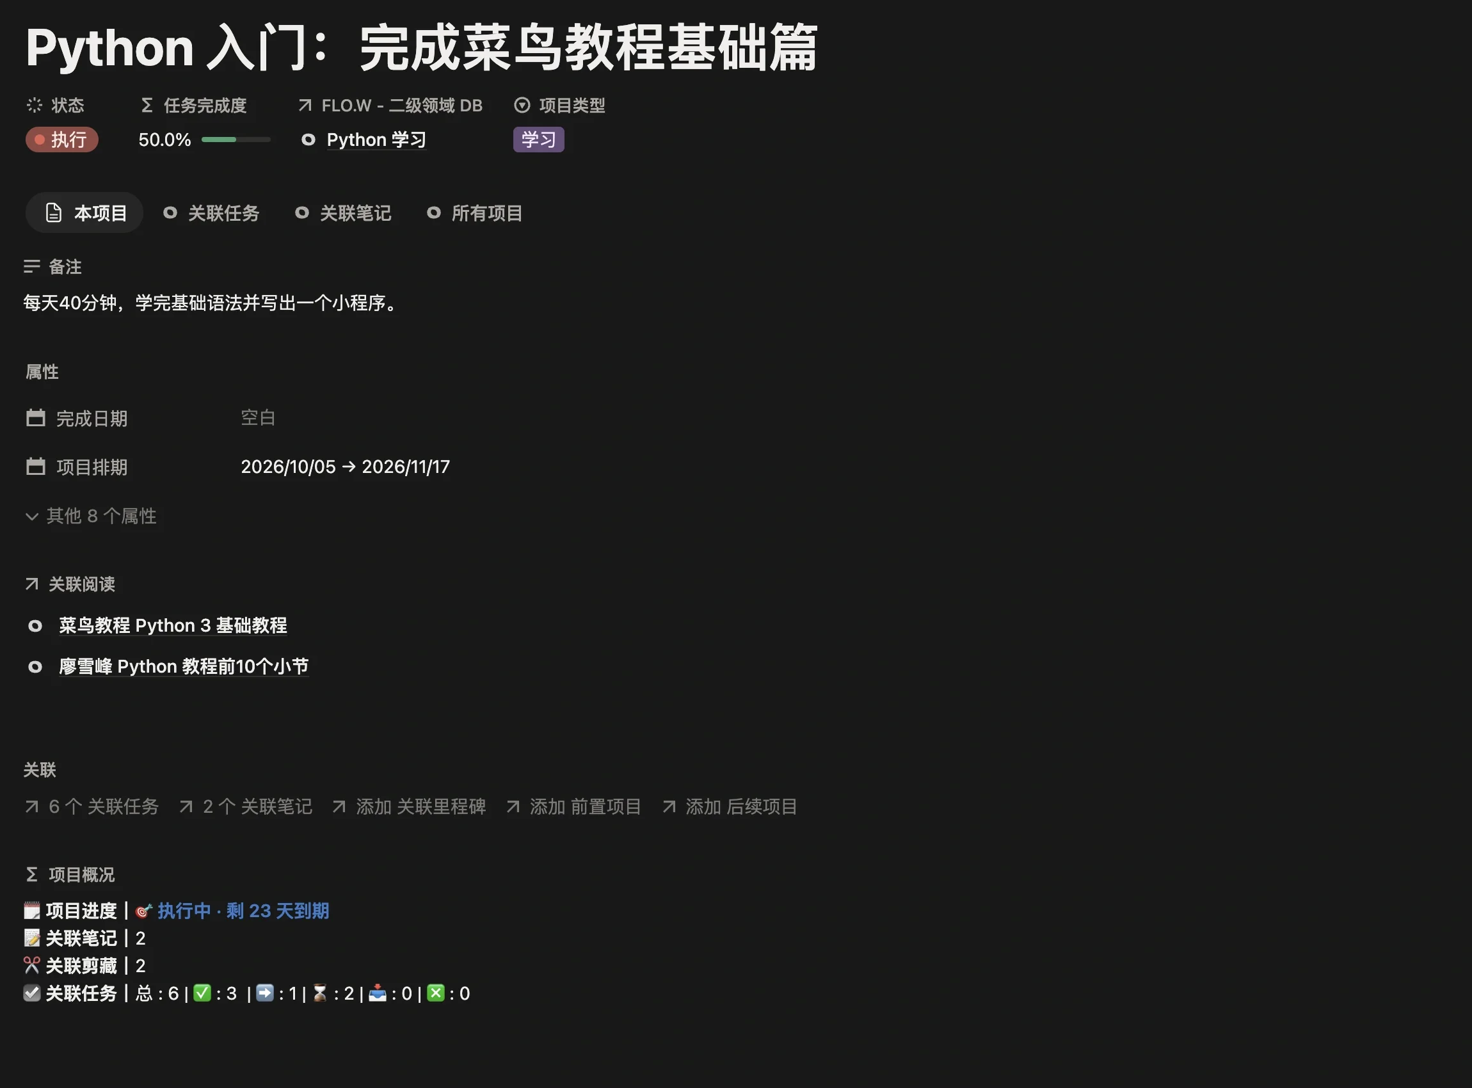The width and height of the screenshot is (1472, 1088).
Task: Click the calendar emoji beside 项目进度
Action: click(31, 911)
